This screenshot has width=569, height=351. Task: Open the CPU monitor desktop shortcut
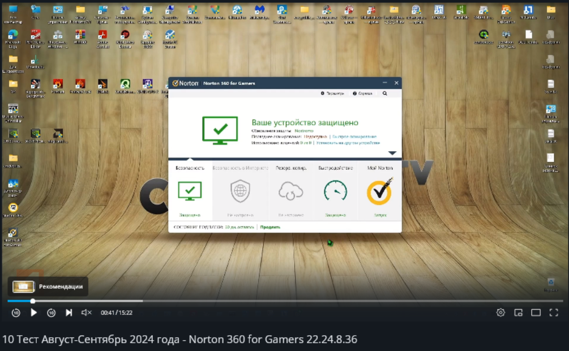[x=506, y=39]
